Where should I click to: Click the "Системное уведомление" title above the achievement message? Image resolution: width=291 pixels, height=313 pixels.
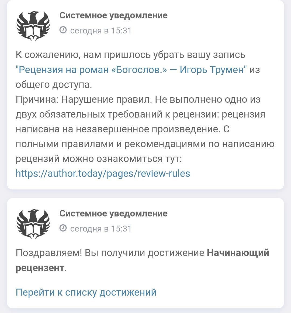(x=113, y=214)
